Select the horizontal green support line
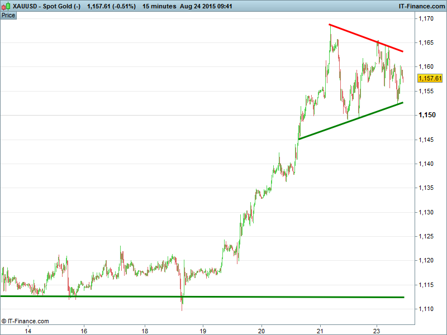 (201, 296)
